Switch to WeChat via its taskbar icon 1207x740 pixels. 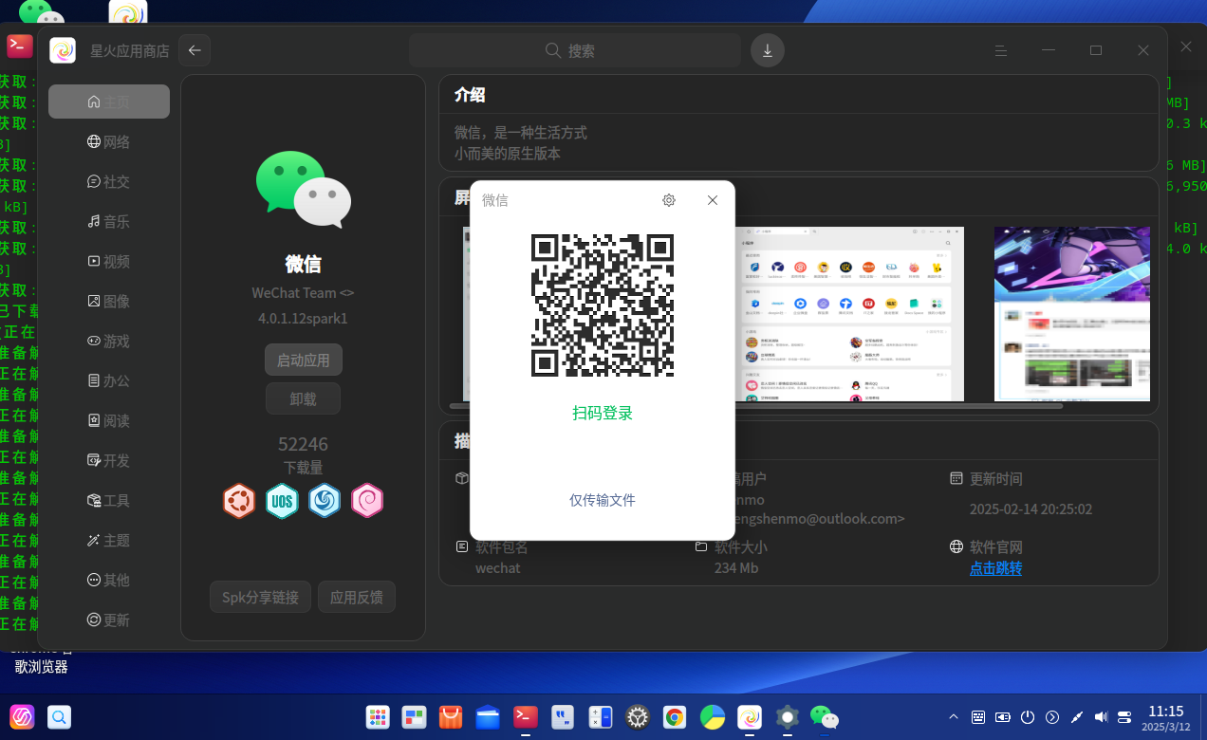(x=824, y=717)
